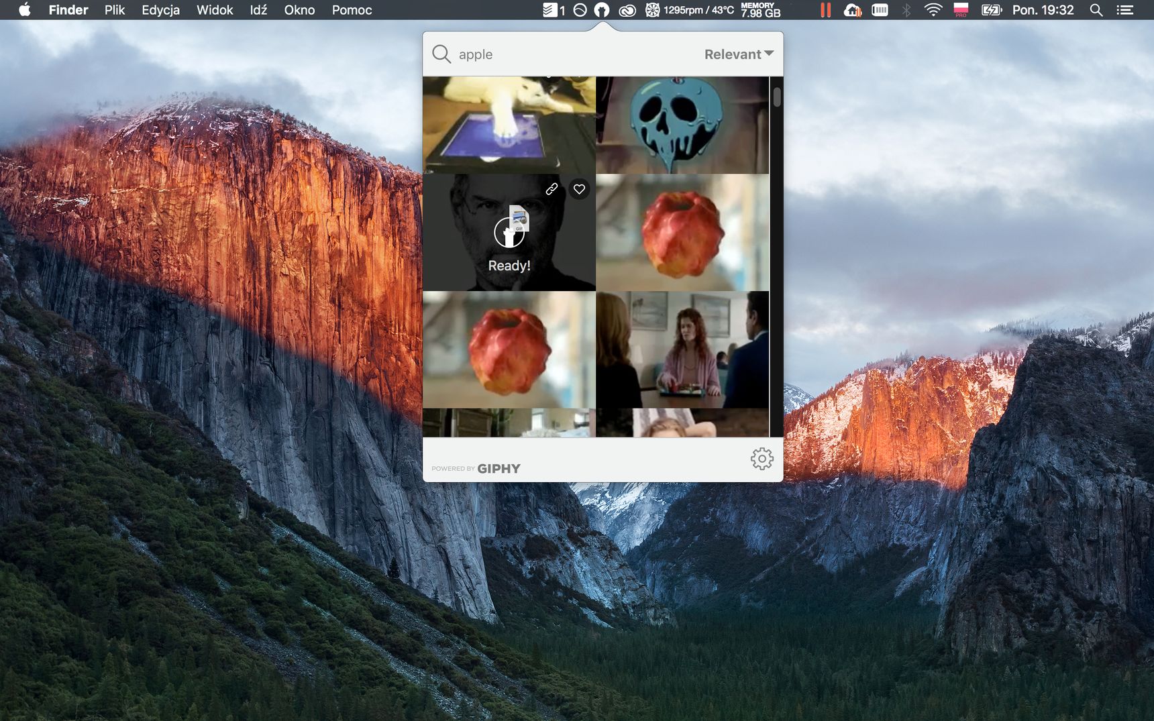
Task: Open Notification Center list icon
Action: tap(1124, 10)
